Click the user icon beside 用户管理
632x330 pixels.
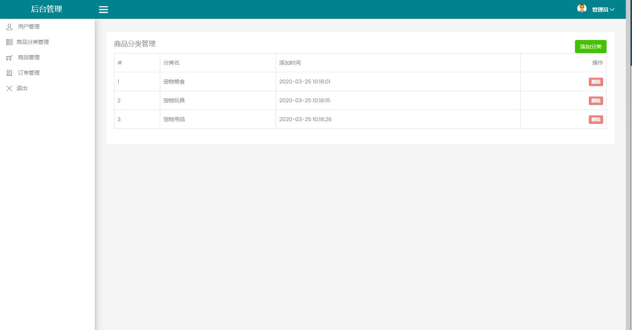(9, 27)
